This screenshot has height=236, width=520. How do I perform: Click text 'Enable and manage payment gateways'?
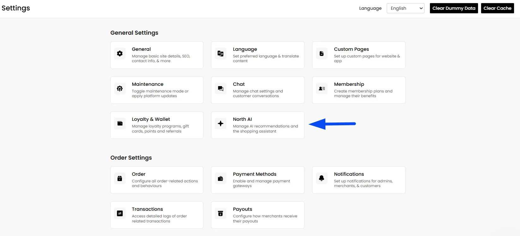(261, 184)
